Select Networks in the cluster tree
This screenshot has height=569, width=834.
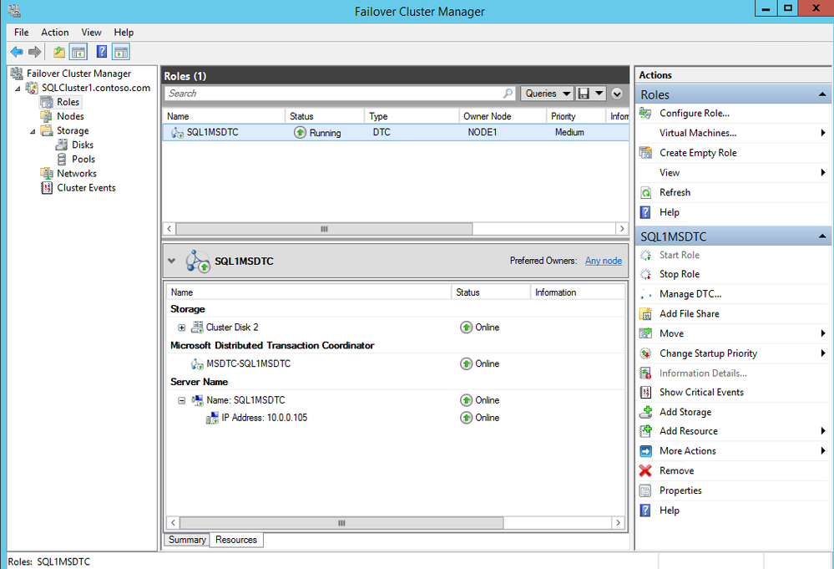(77, 174)
